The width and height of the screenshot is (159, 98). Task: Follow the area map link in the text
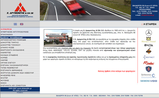(76, 48)
